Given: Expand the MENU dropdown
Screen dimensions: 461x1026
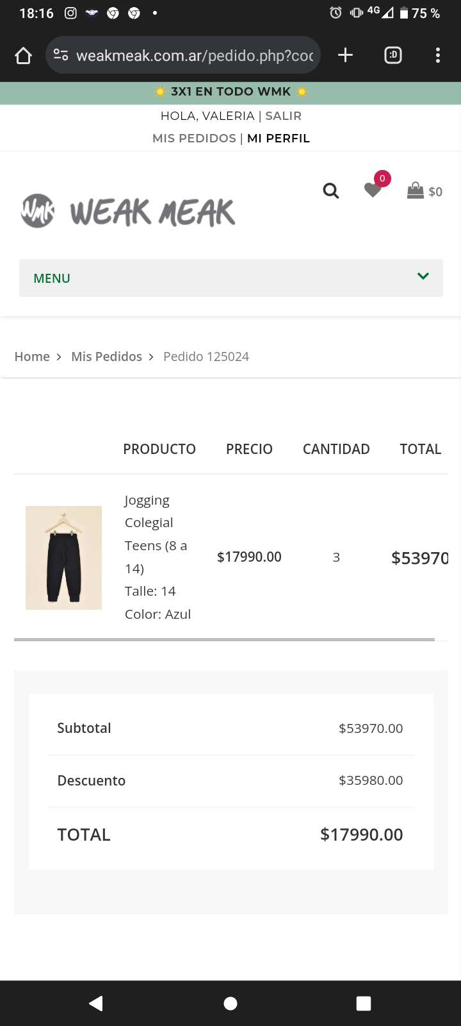Looking at the screenshot, I should coord(230,278).
